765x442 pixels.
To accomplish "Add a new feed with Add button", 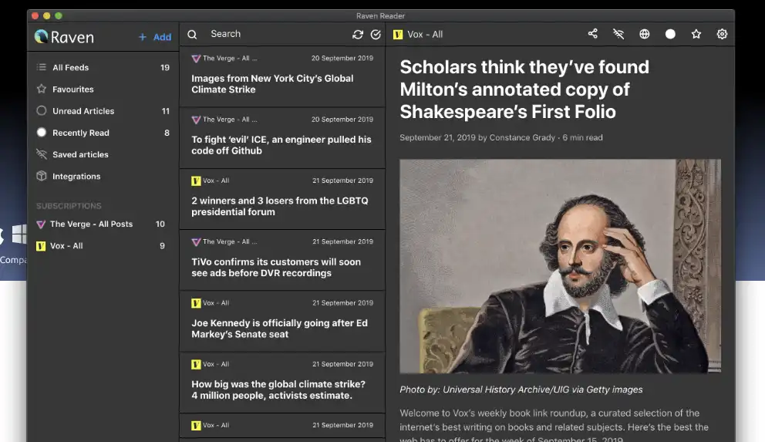I will pyautogui.click(x=155, y=37).
